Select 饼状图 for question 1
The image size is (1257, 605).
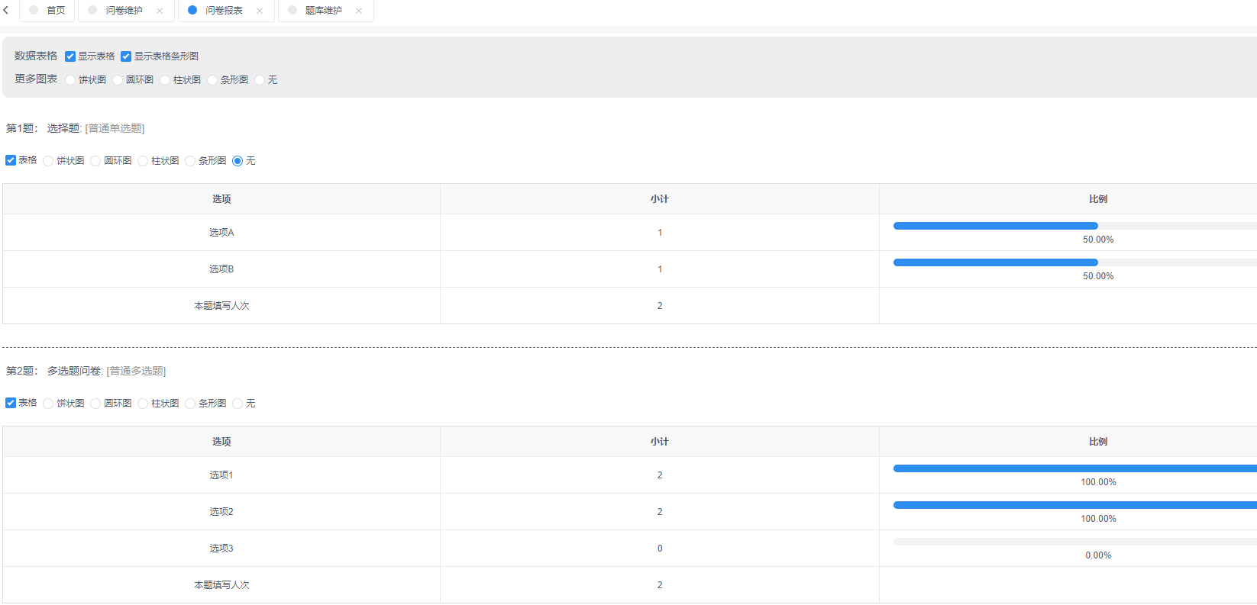(49, 161)
